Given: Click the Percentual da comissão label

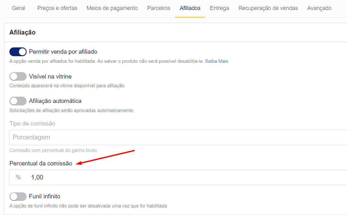Looking at the screenshot, I should click(41, 164).
